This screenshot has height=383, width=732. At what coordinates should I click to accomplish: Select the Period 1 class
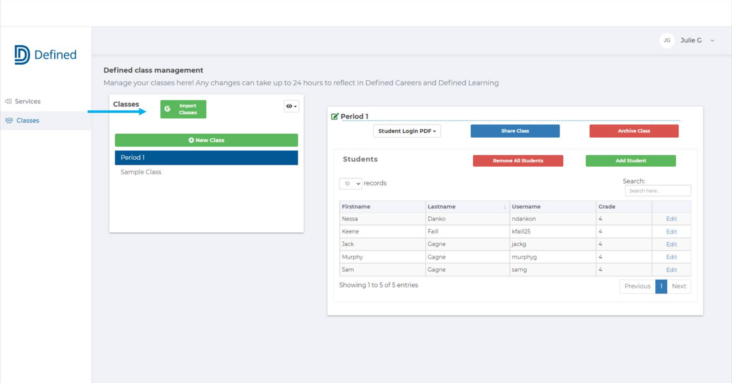tap(206, 158)
